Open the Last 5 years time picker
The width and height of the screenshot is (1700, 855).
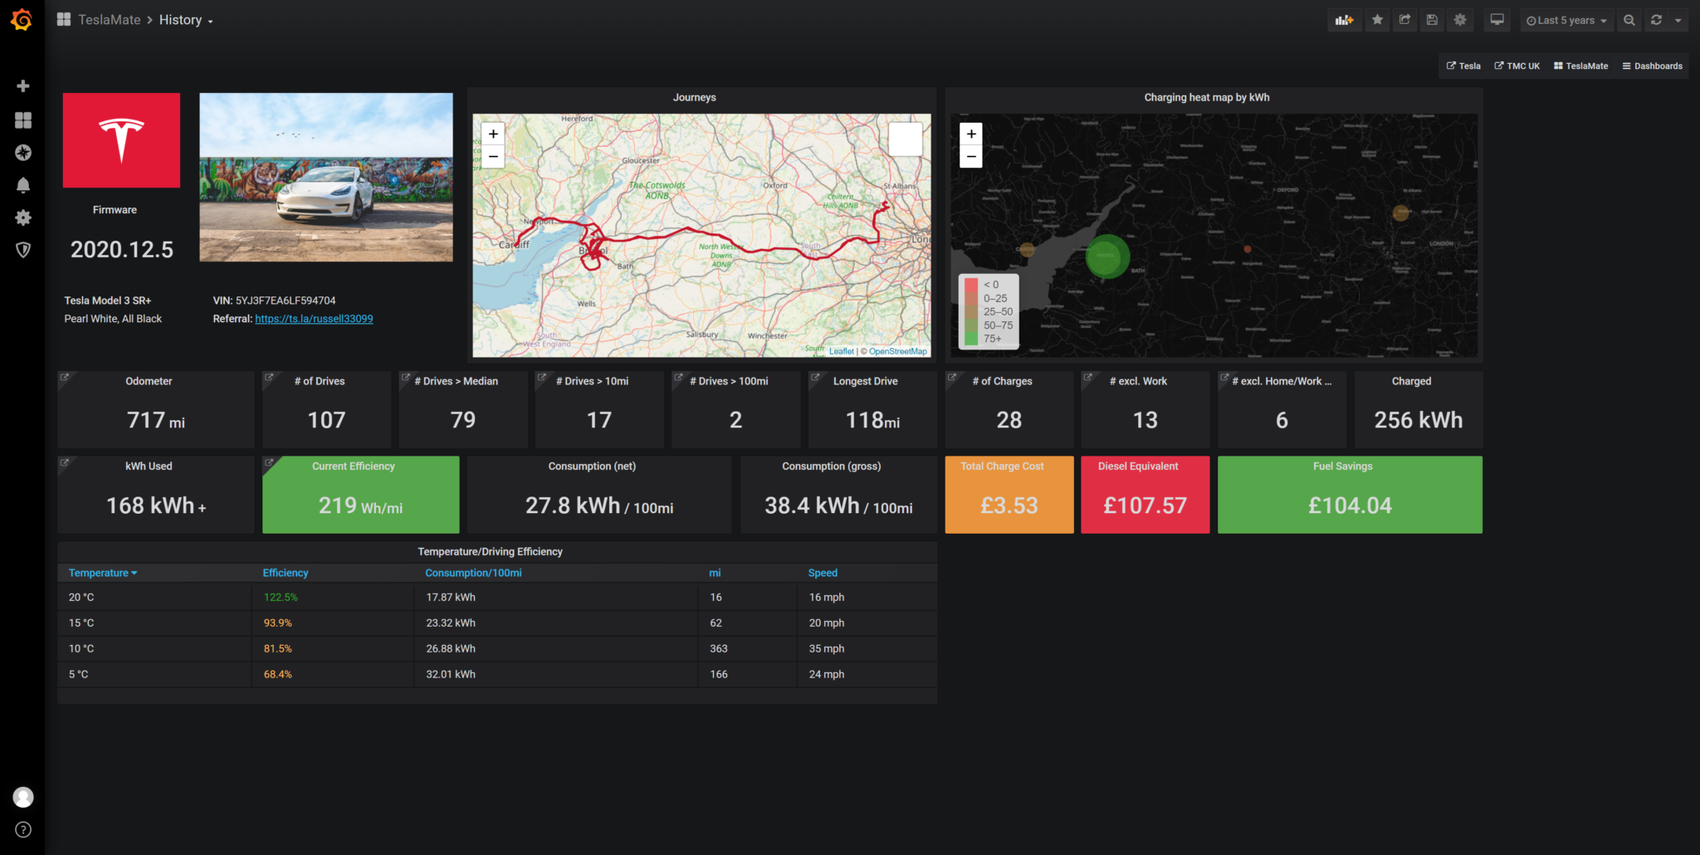click(x=1566, y=21)
